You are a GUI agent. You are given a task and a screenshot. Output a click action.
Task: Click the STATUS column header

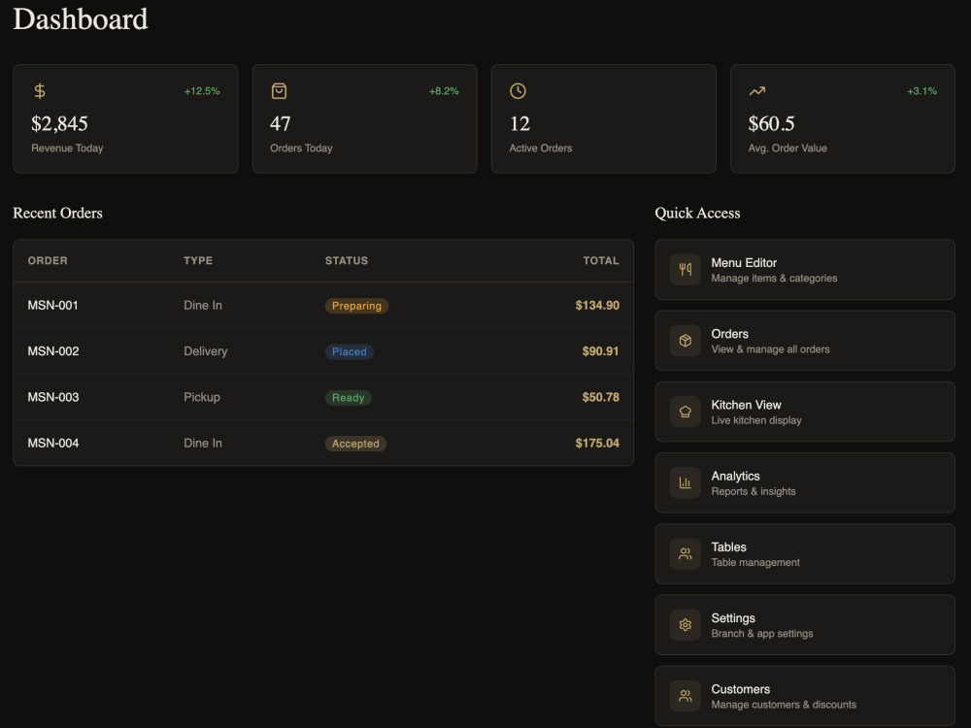click(x=347, y=260)
